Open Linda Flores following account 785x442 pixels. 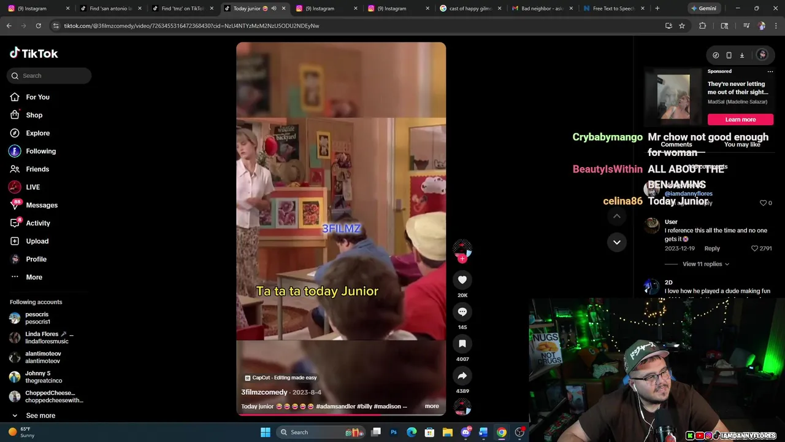(43, 338)
